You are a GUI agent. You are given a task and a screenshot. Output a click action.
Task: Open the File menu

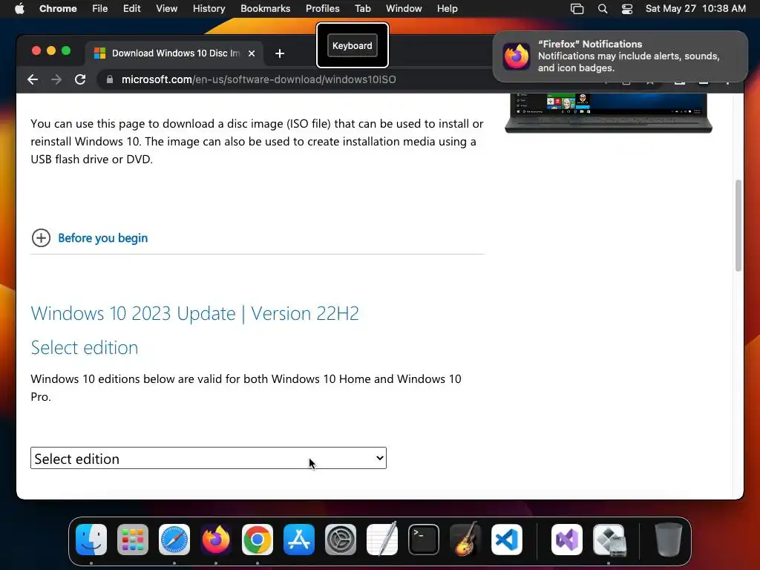tap(100, 9)
